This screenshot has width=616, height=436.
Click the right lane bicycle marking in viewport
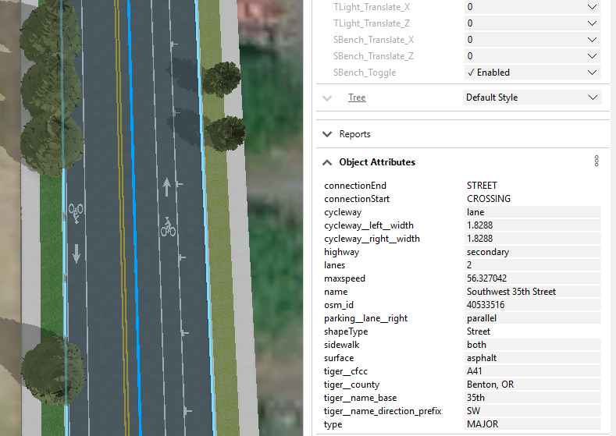(x=168, y=227)
